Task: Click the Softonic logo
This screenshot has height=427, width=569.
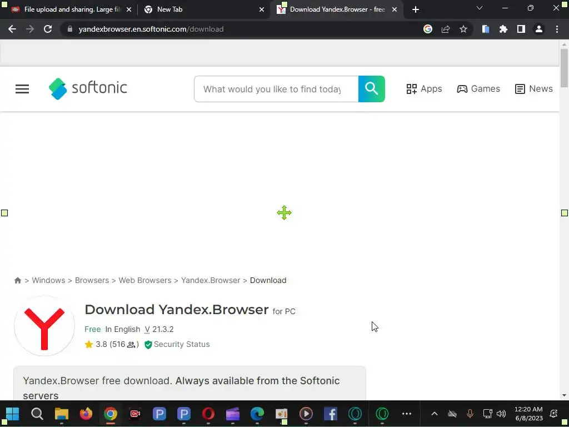Action: pyautogui.click(x=88, y=88)
